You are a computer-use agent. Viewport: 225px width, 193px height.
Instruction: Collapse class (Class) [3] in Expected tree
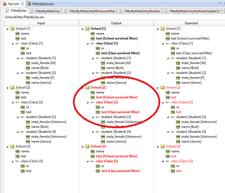(163, 162)
